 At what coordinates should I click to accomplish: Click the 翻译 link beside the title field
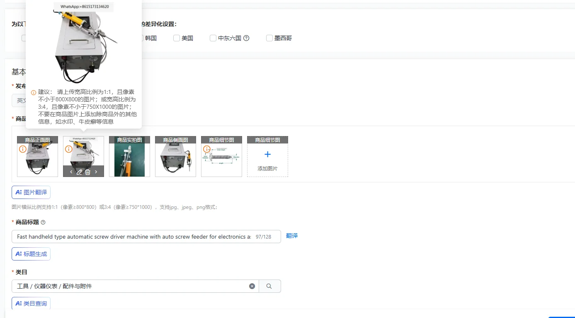292,236
